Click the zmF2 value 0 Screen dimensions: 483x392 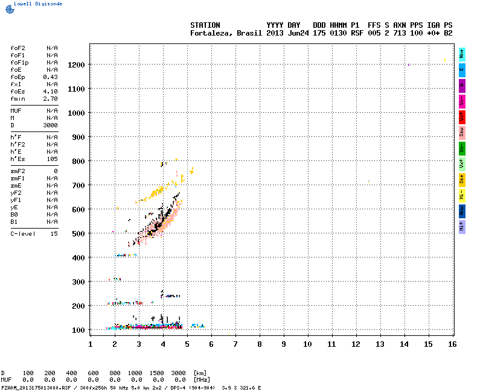point(56,171)
